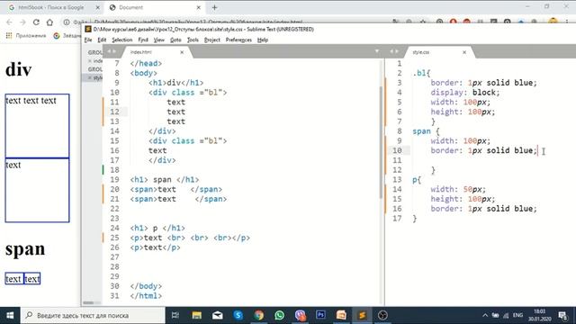Viewport: 576px width, 324px height.
Task: Click the ENG language indicator
Action: 517,315
